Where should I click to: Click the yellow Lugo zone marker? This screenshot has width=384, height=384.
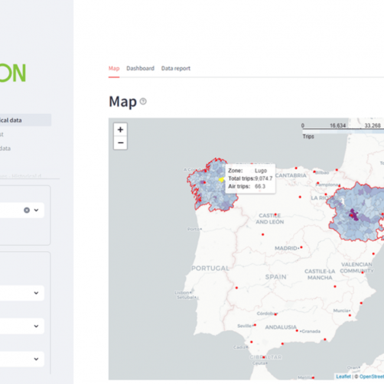(x=222, y=180)
